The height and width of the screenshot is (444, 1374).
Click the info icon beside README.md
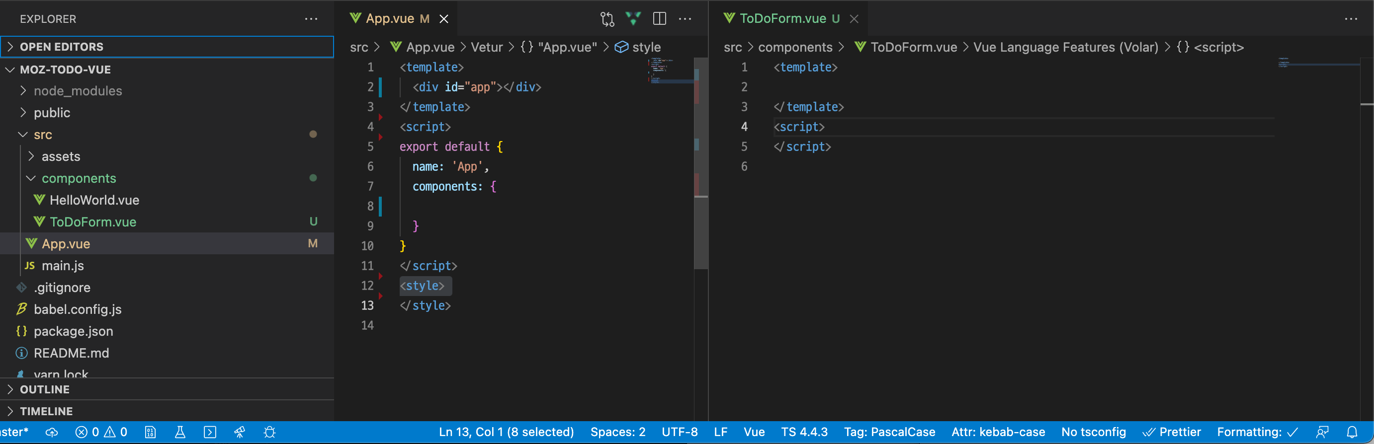point(21,353)
